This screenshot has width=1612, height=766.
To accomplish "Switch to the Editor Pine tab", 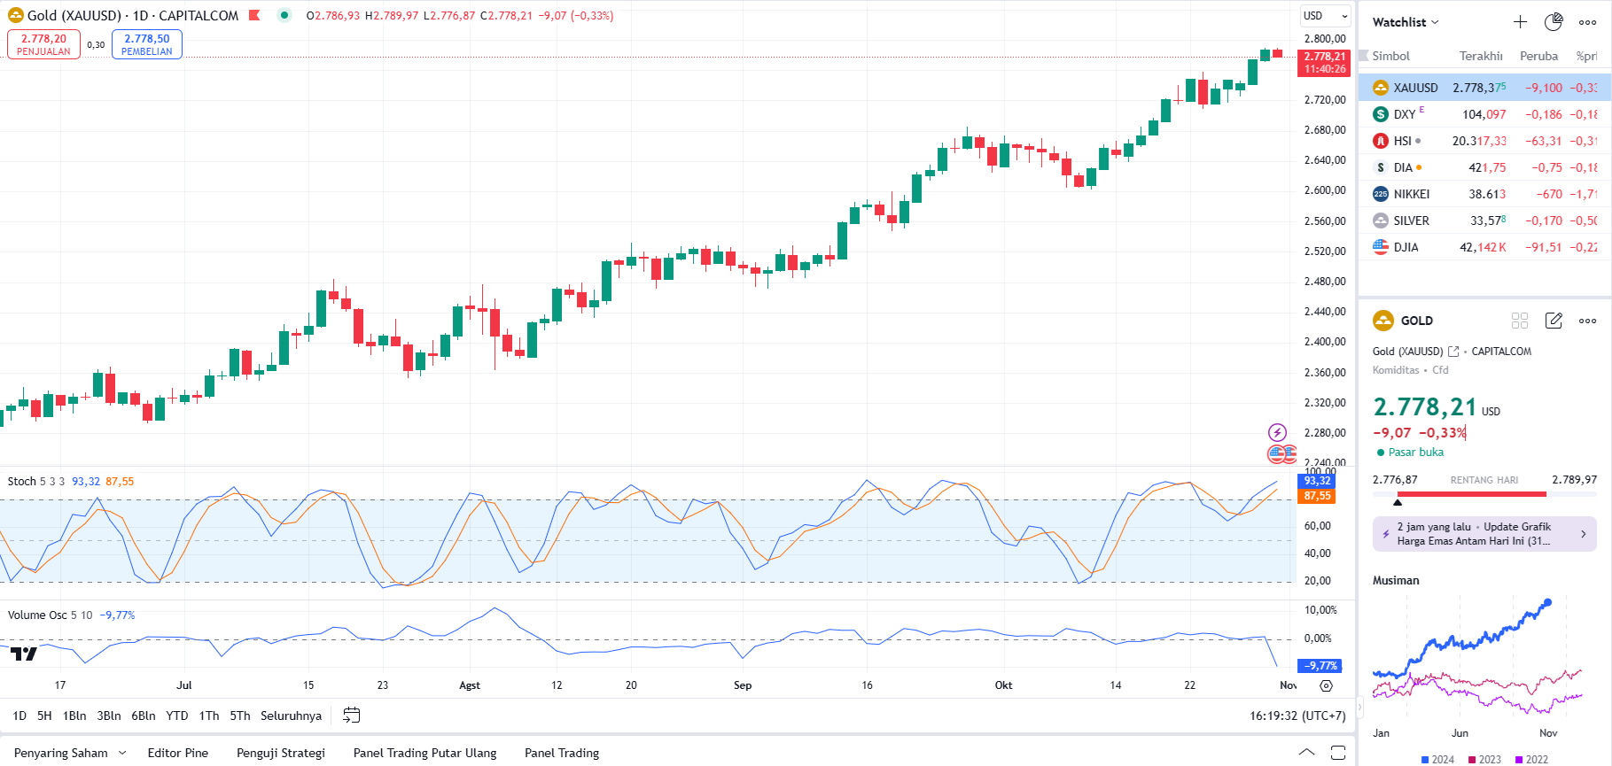I will (178, 753).
